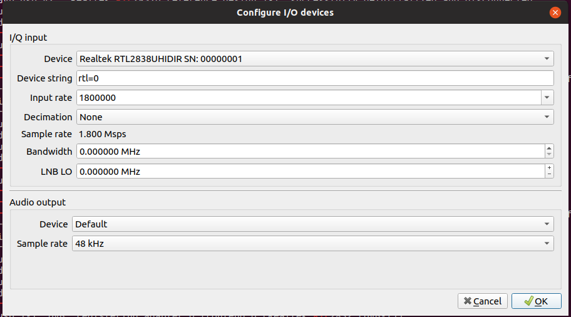Open the Audio output Device dropdown

(313, 224)
